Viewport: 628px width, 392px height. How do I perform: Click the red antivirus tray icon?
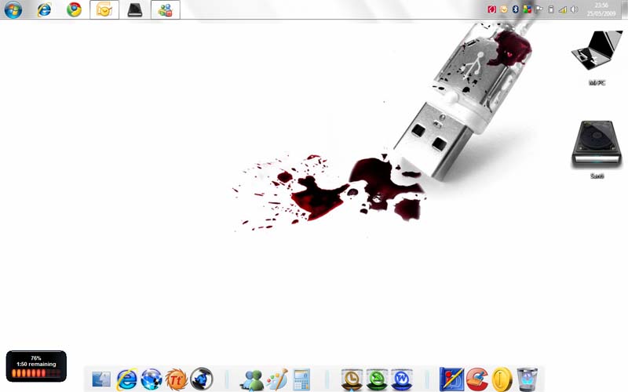click(492, 9)
